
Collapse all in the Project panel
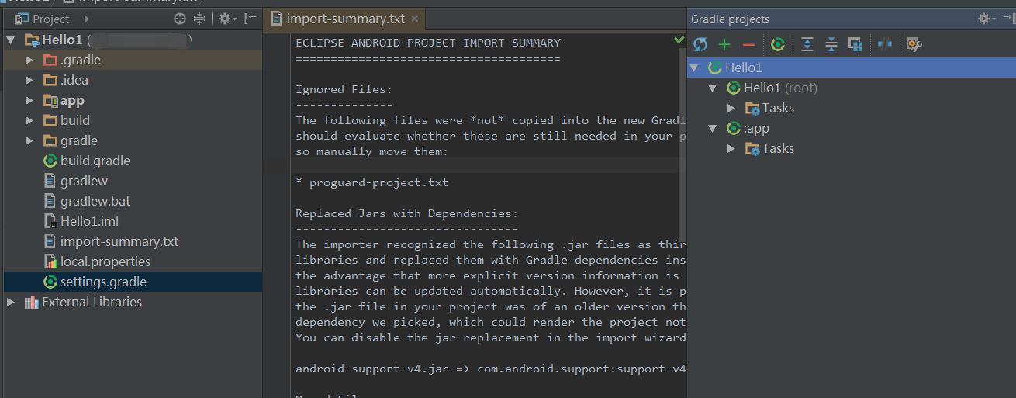click(199, 19)
